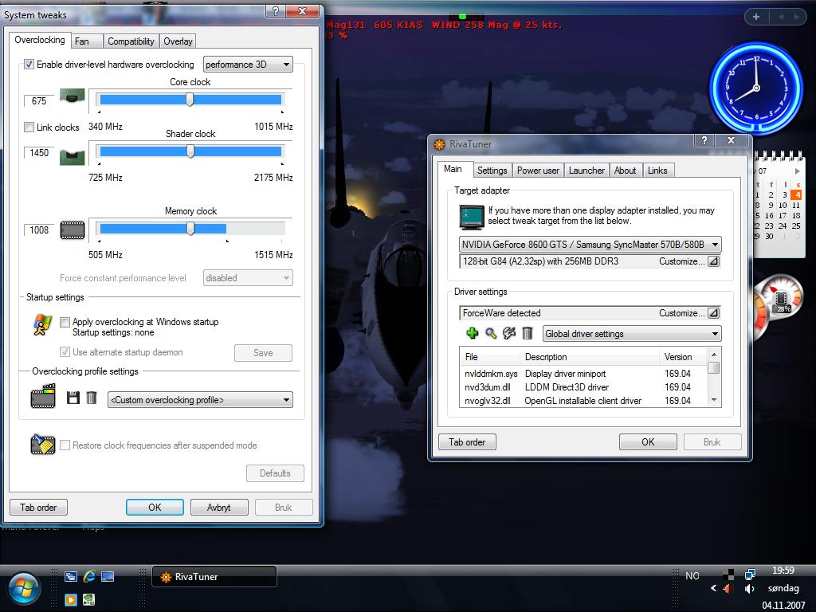Click the Core clock value field 675
The width and height of the screenshot is (816, 612).
38,101
